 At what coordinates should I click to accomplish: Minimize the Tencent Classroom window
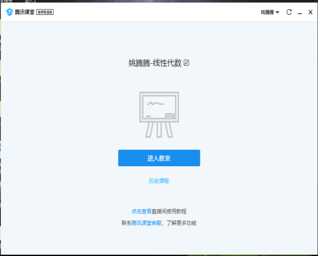300,13
